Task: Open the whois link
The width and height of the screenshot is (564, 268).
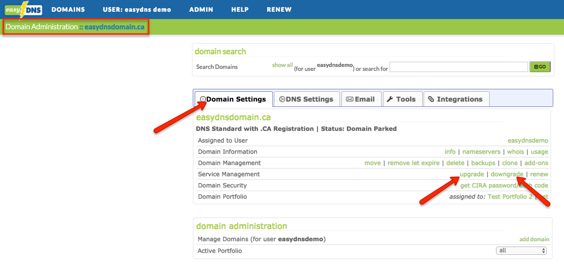Action: [x=516, y=152]
